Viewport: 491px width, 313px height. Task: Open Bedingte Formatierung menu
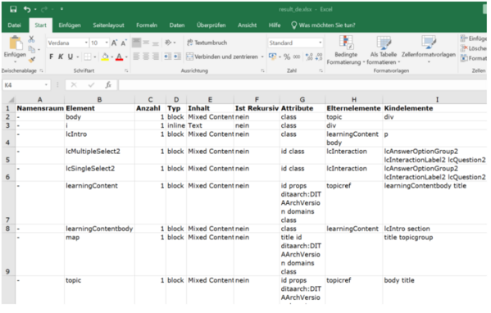(346, 50)
